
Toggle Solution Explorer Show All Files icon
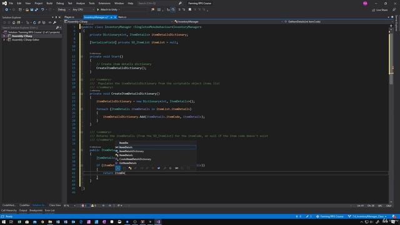pos(44,22)
